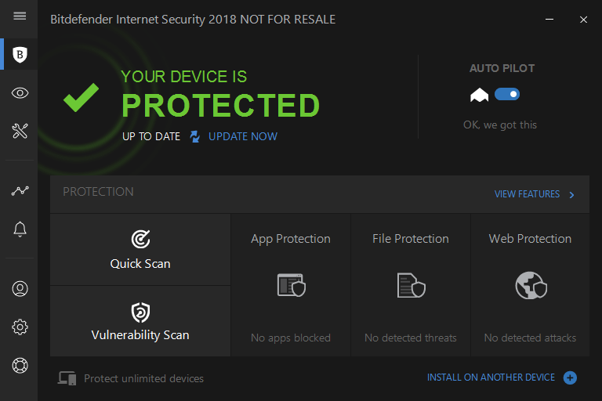Open the App Protection tile
The height and width of the screenshot is (401, 602).
point(291,285)
